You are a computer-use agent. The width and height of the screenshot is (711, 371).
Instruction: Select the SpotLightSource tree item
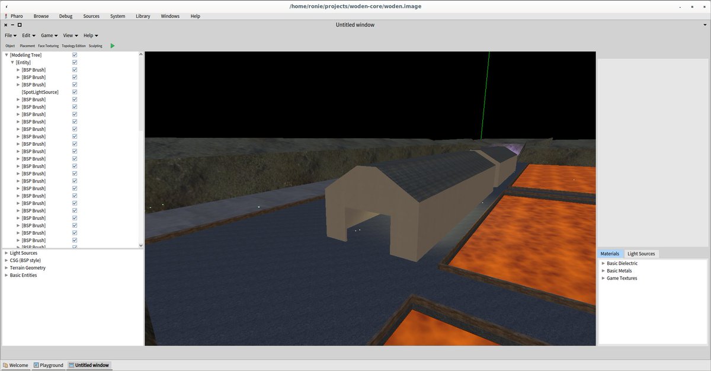[x=40, y=92]
